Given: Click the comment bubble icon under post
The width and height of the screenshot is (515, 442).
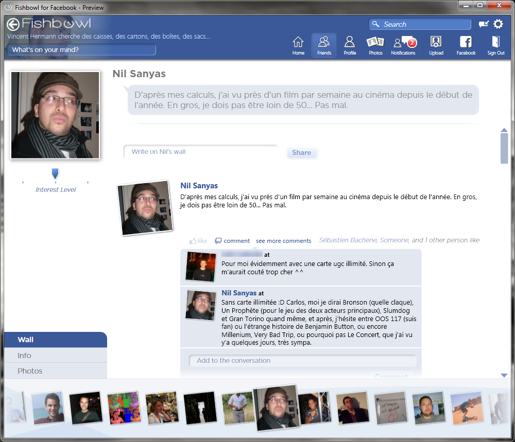Looking at the screenshot, I should point(218,241).
